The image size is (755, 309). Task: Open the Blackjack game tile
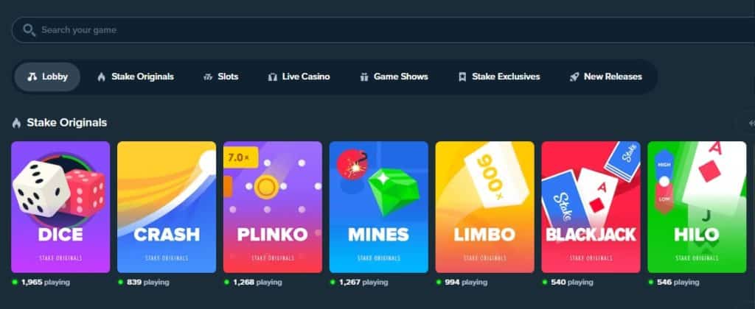pos(591,207)
